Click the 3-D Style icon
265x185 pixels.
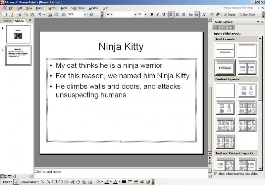(148, 182)
